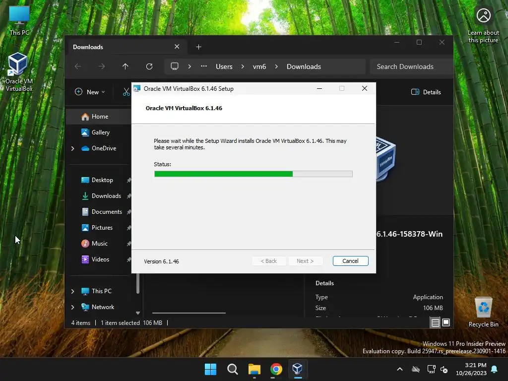The height and width of the screenshot is (381, 508).
Task: Open Search from the taskbar
Action: (232, 369)
